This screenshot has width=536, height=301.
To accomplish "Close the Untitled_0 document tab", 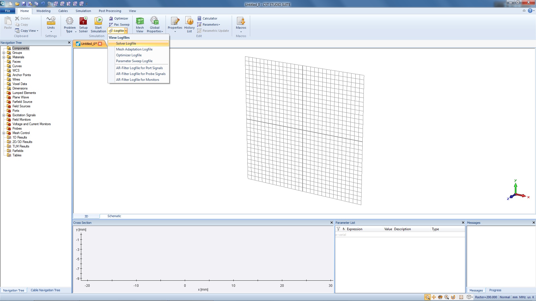I will (x=100, y=44).
